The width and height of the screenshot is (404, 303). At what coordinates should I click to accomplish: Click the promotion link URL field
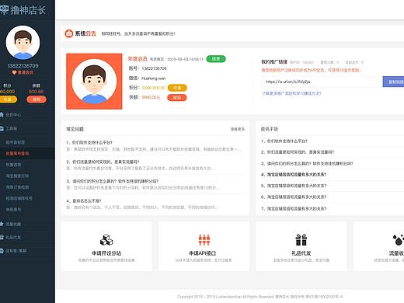click(x=322, y=82)
